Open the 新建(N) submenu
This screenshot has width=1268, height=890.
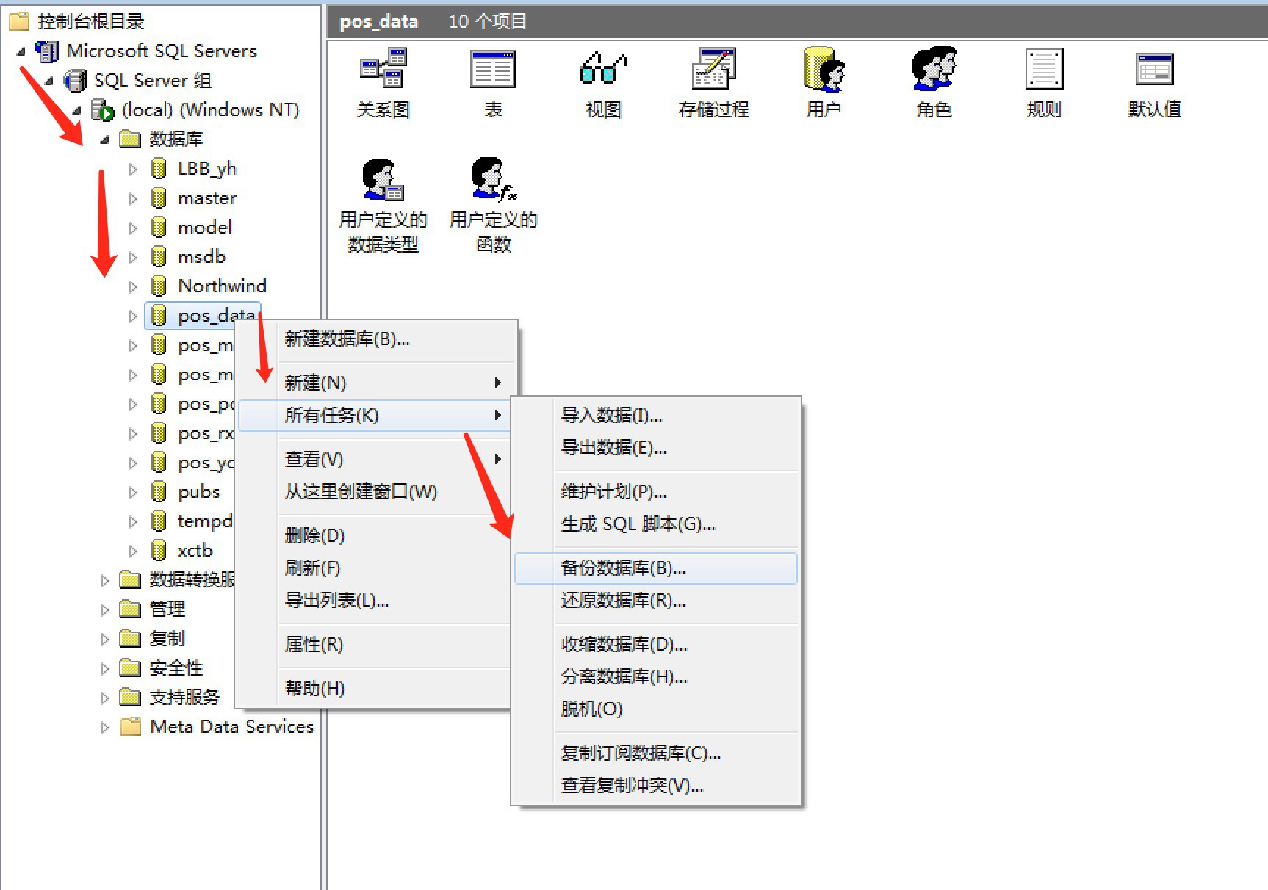coord(376,383)
